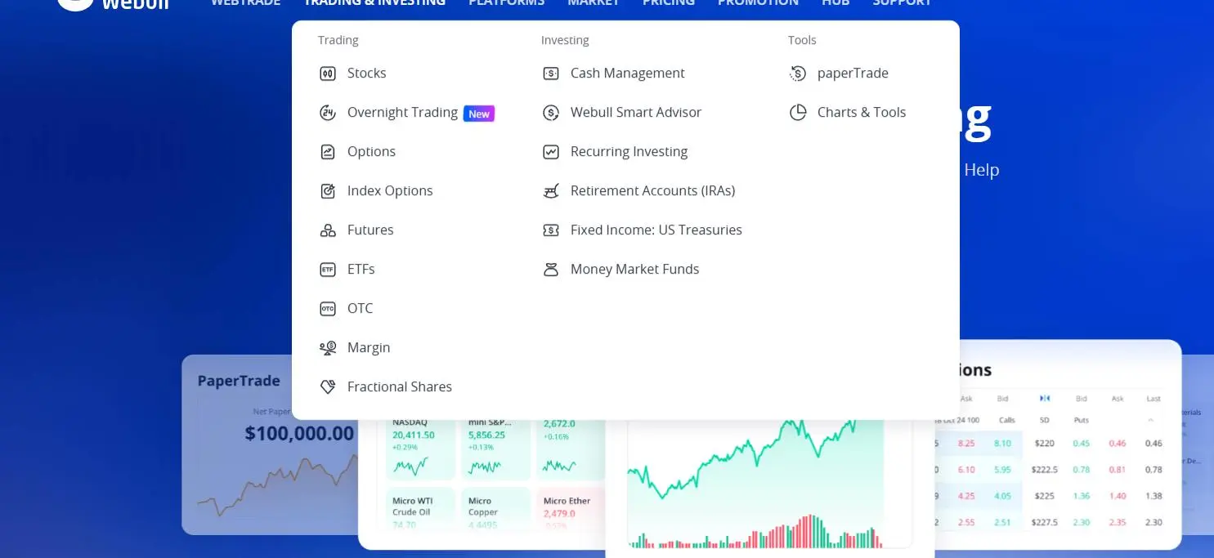Click the Charts & Tools pie icon
This screenshot has height=558, width=1214.
[x=798, y=113]
